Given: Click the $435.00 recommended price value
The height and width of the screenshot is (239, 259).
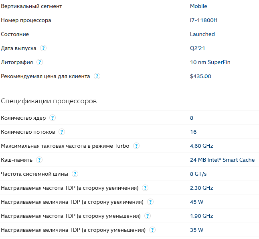Looking at the screenshot, I should point(200,76).
